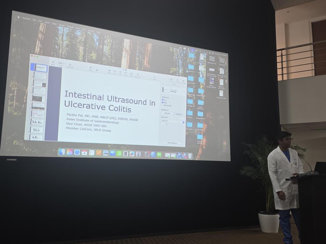Open Pages in the Dock
Screen dimensions: 326x244
click(x=99, y=153)
